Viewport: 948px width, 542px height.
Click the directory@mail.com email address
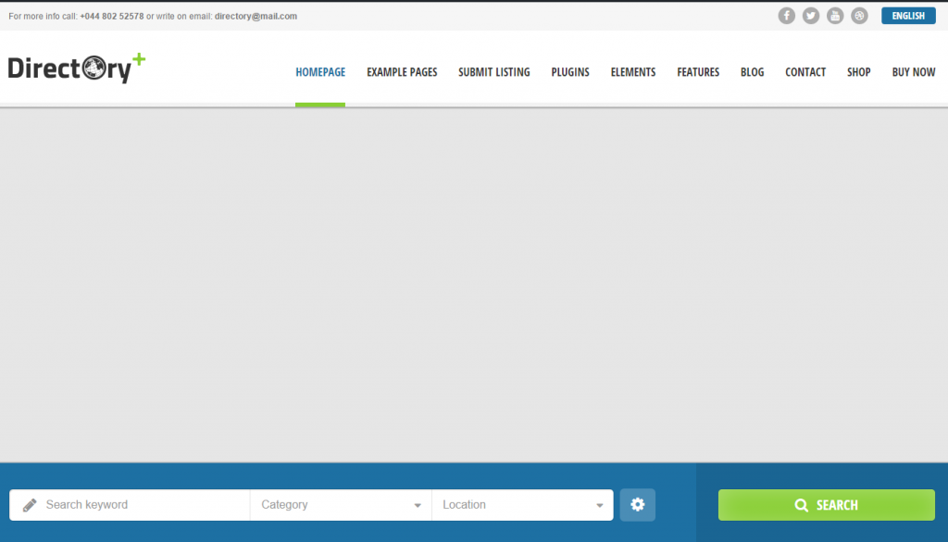[x=256, y=17]
